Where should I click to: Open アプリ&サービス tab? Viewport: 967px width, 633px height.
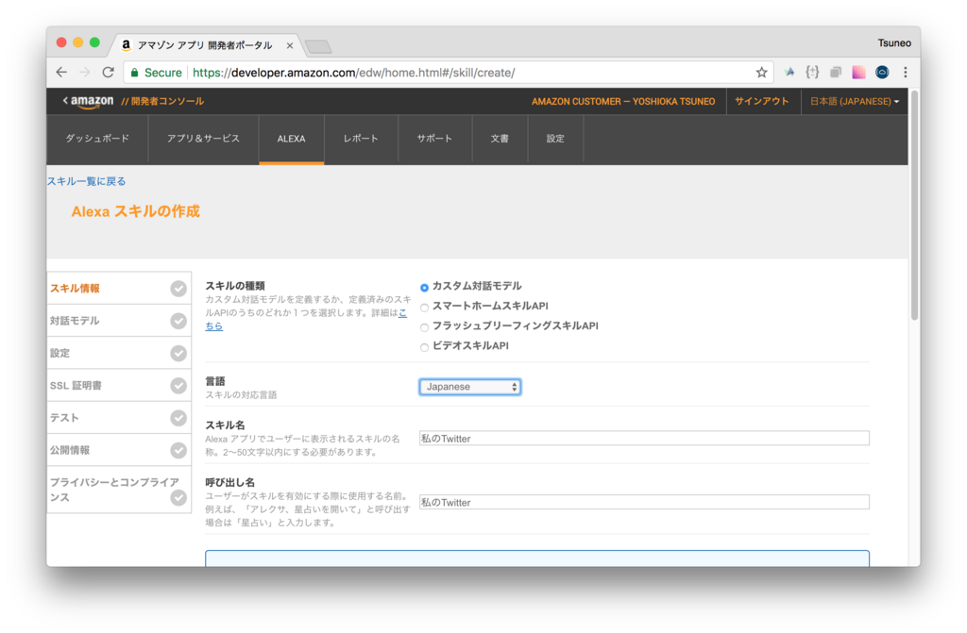click(204, 139)
